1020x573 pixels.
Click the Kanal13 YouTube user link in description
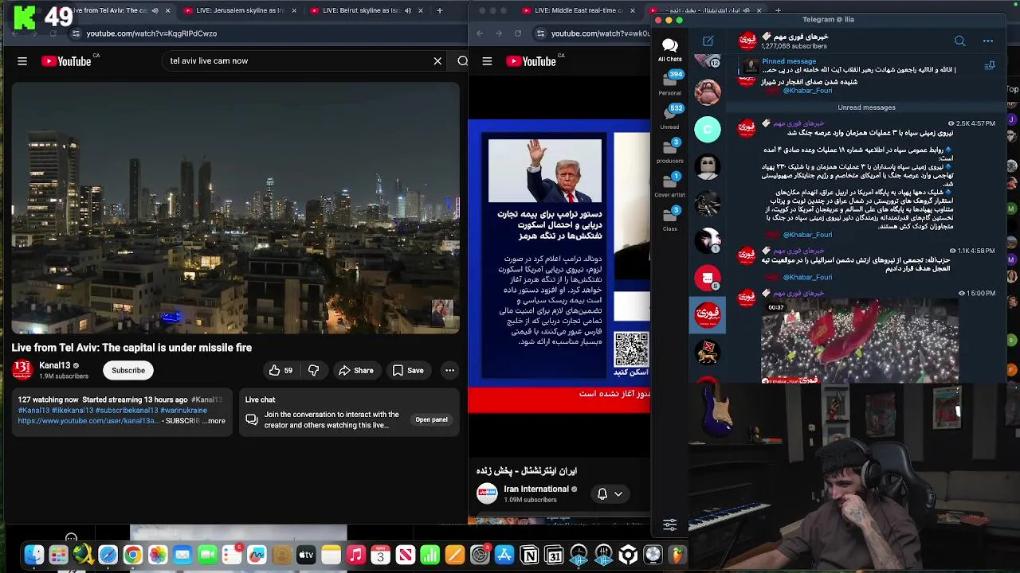89,421
